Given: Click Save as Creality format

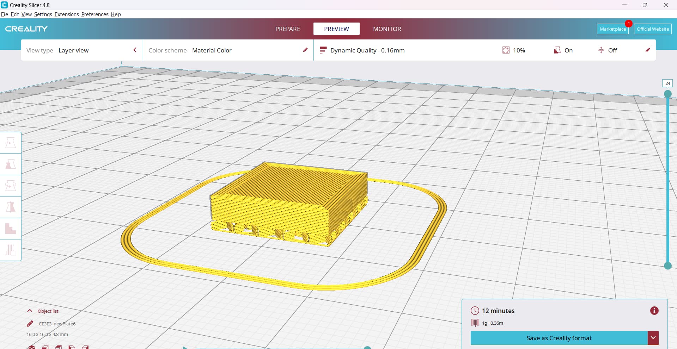Looking at the screenshot, I should pyautogui.click(x=559, y=338).
